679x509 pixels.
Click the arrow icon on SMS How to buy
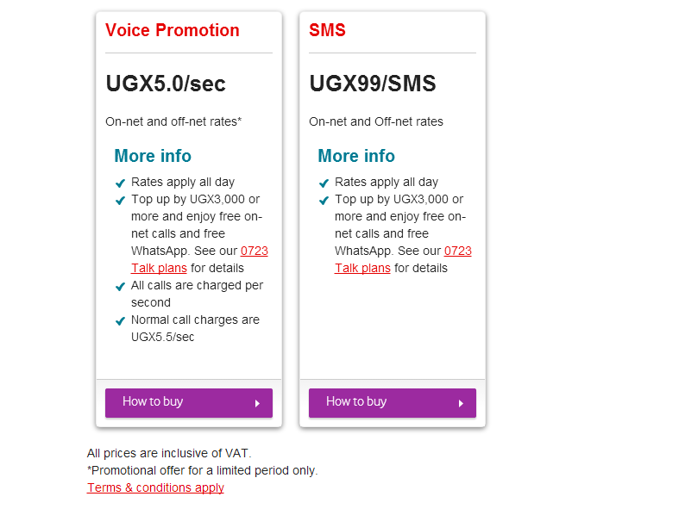[461, 403]
